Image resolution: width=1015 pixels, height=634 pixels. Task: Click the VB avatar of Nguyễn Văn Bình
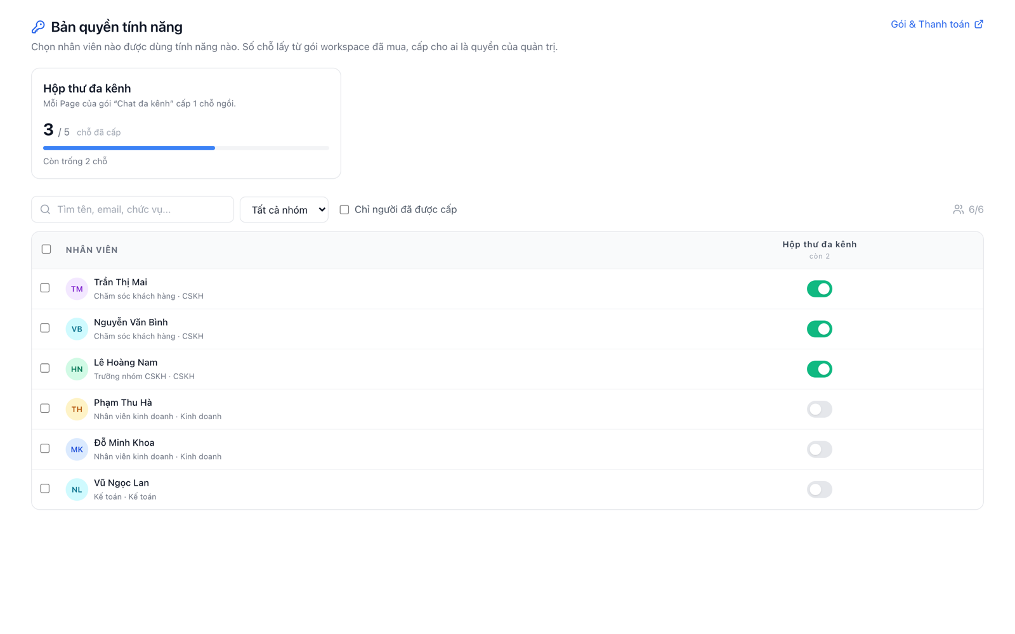[77, 328]
